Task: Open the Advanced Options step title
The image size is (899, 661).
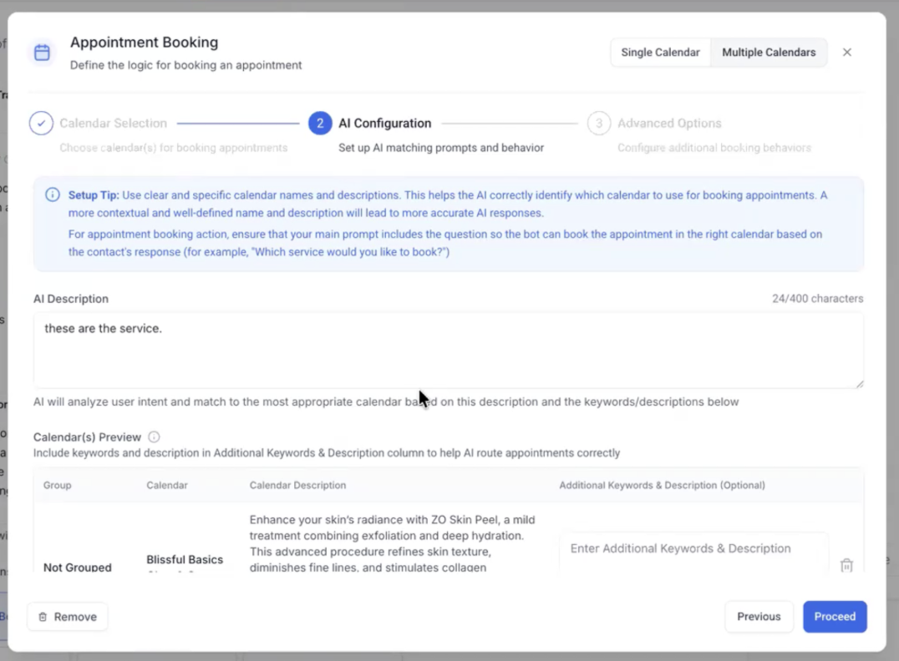Action: pyautogui.click(x=669, y=124)
